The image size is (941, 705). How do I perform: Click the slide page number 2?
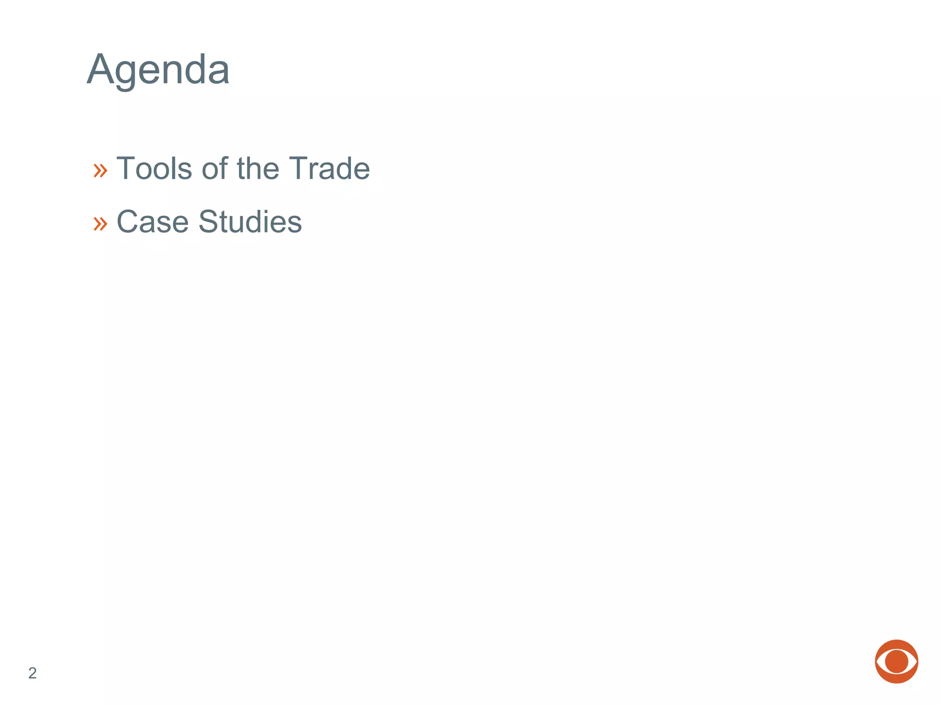[32, 673]
